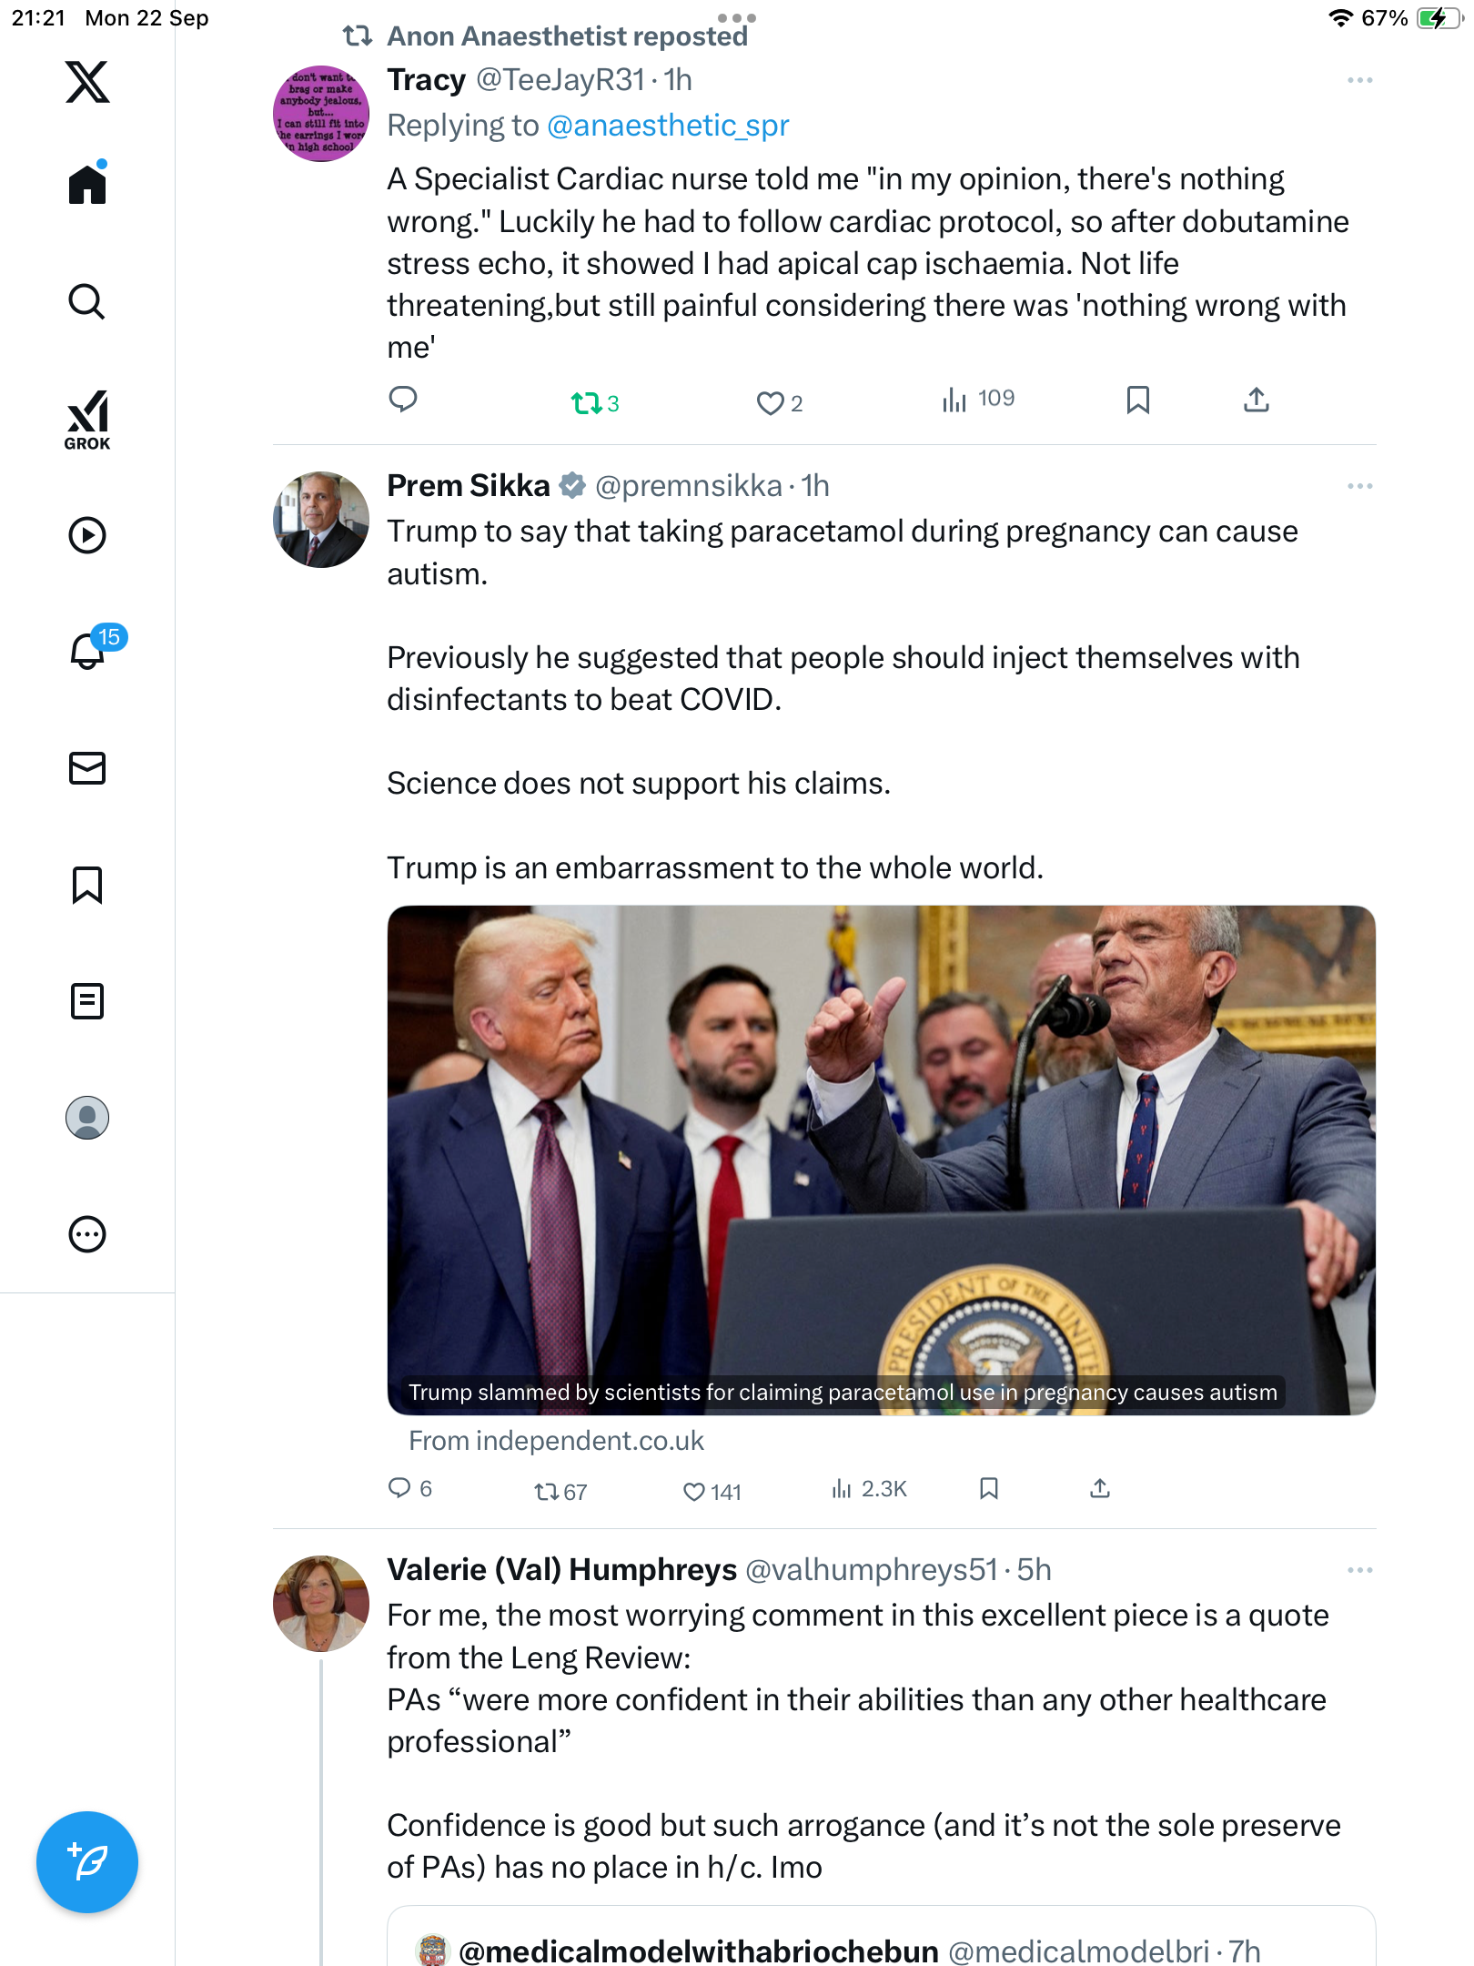Open the Lists page icon
1474x1966 pixels.
(x=87, y=1001)
